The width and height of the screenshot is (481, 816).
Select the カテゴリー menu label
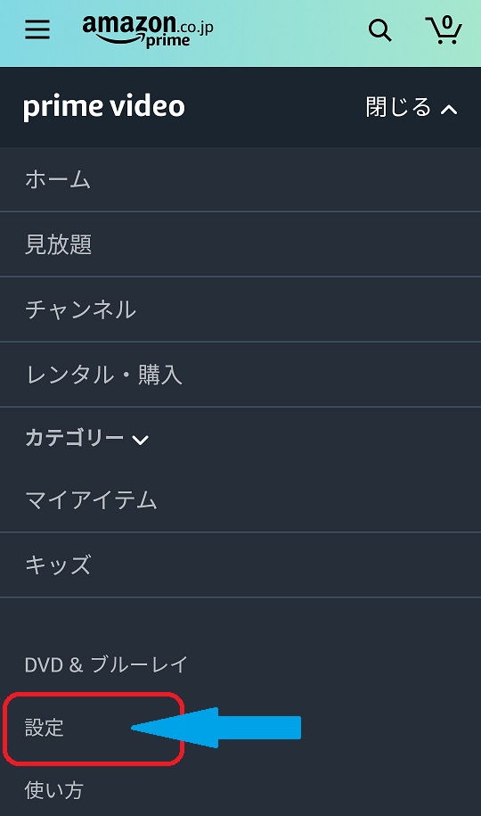[74, 438]
